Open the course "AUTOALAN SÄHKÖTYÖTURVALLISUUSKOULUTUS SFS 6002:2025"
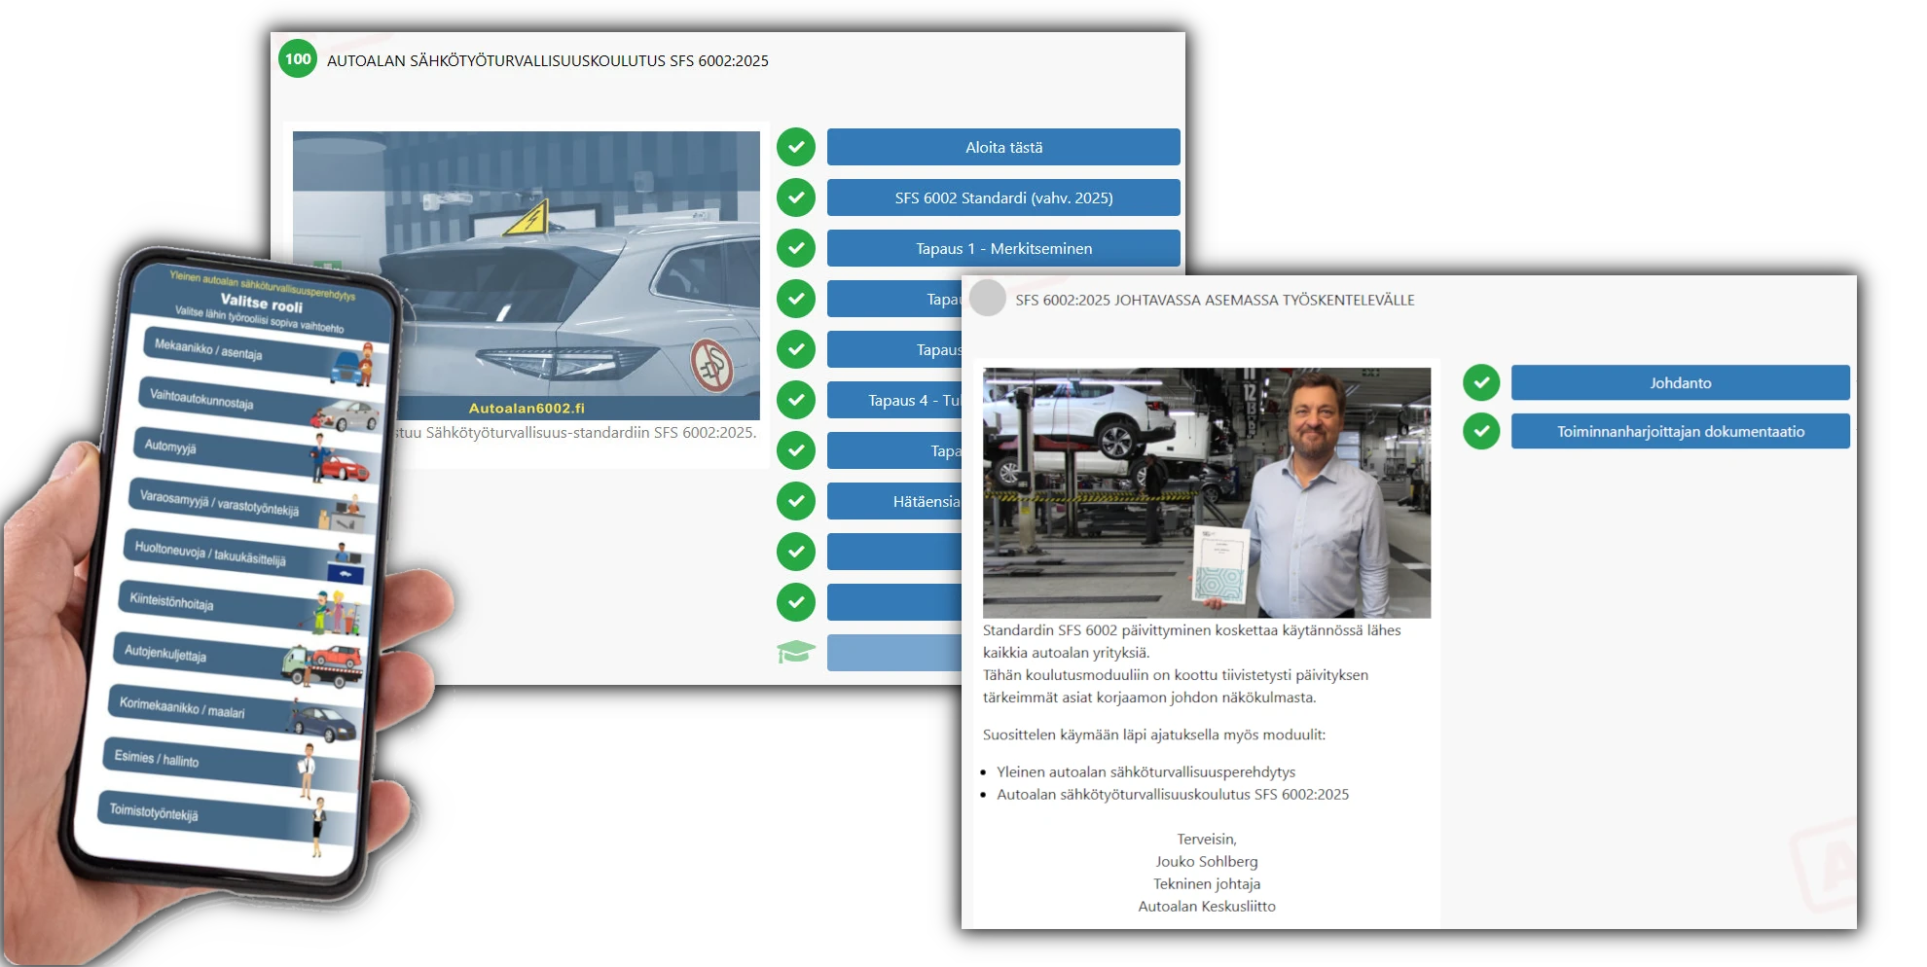This screenshot has height=967, width=1927. coord(548,60)
